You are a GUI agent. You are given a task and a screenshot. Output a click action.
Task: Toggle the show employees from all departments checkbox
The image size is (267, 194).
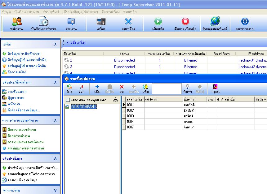68,100
